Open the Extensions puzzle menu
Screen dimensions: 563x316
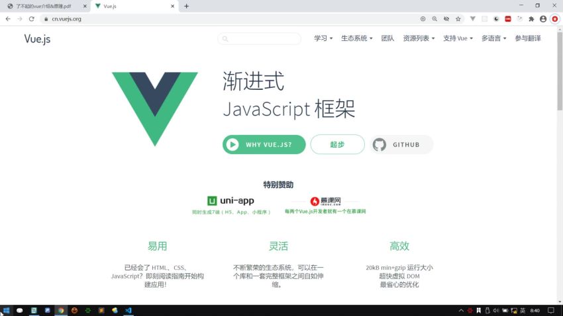[531, 19]
